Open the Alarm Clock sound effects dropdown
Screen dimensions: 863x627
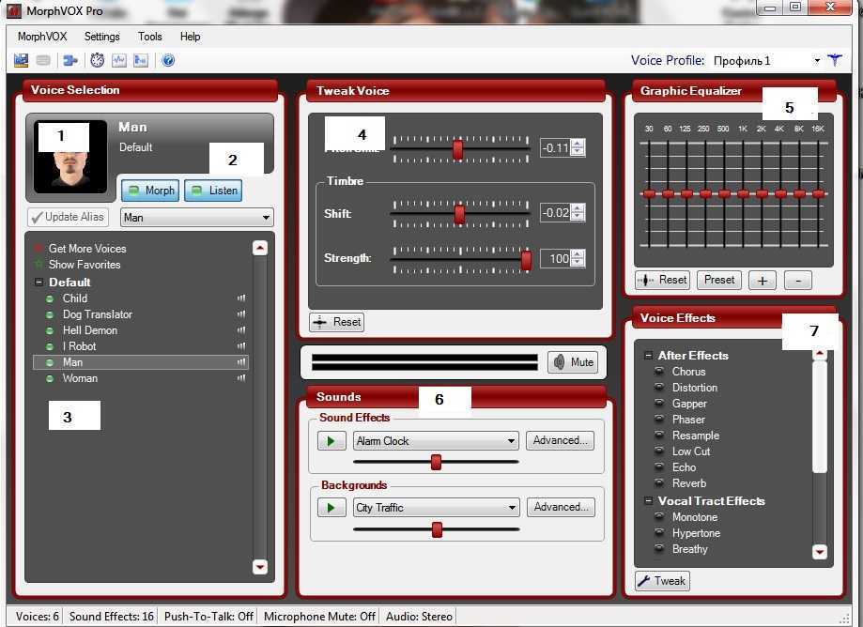511,441
